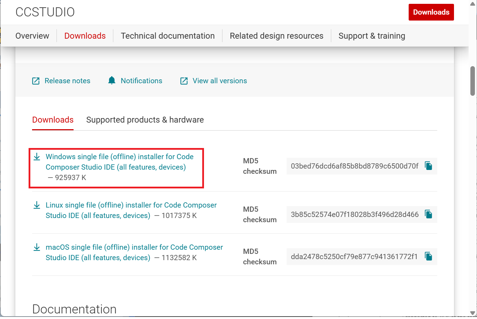Click the macOS file size 1132582 K
The image size is (477, 319).
coord(179,258)
